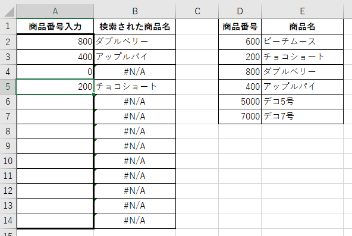Click empty input cell A6
The image size is (352, 236).
(x=55, y=102)
